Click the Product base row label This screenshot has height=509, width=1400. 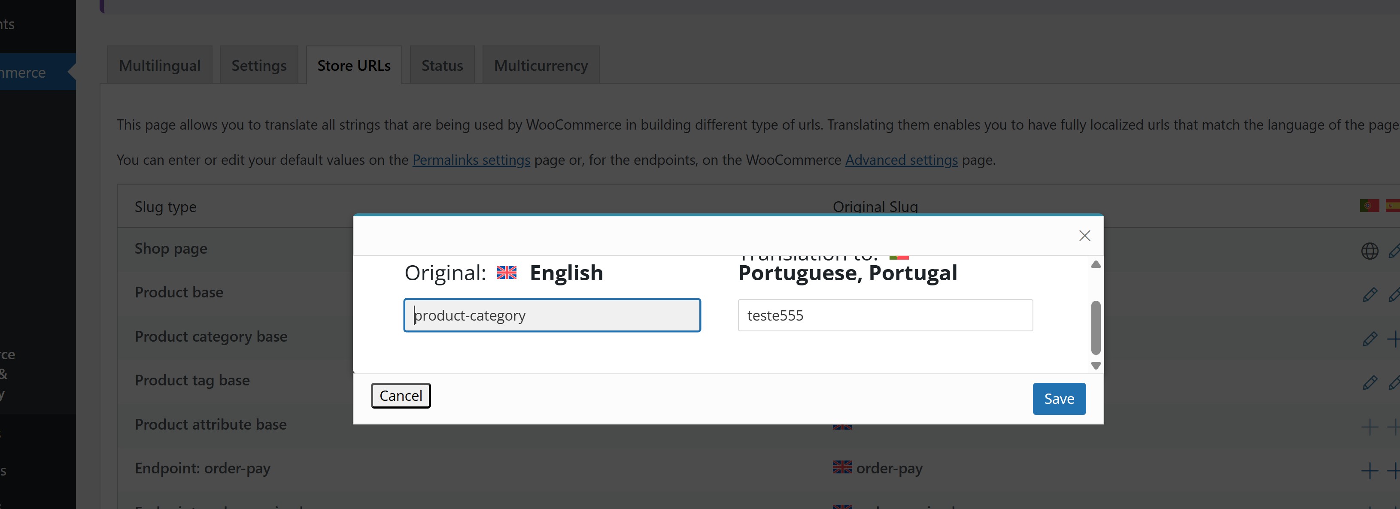click(179, 292)
